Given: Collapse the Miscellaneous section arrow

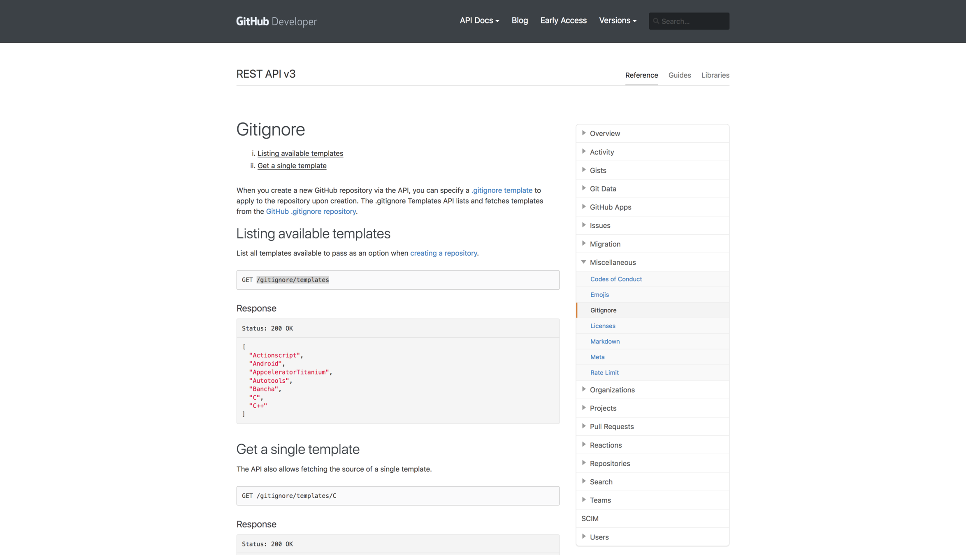Looking at the screenshot, I should click(x=584, y=262).
